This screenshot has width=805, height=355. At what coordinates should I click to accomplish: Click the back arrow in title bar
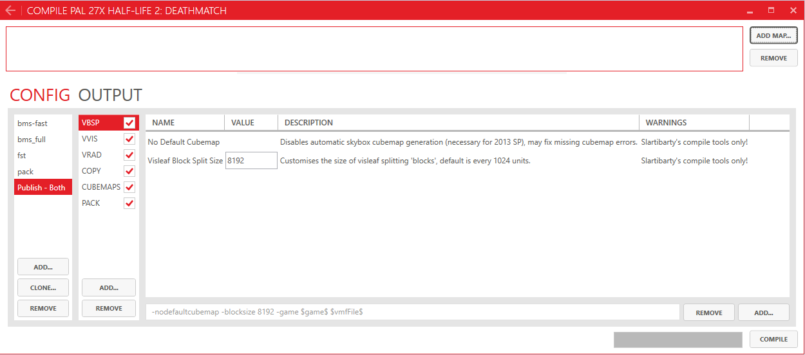[10, 10]
